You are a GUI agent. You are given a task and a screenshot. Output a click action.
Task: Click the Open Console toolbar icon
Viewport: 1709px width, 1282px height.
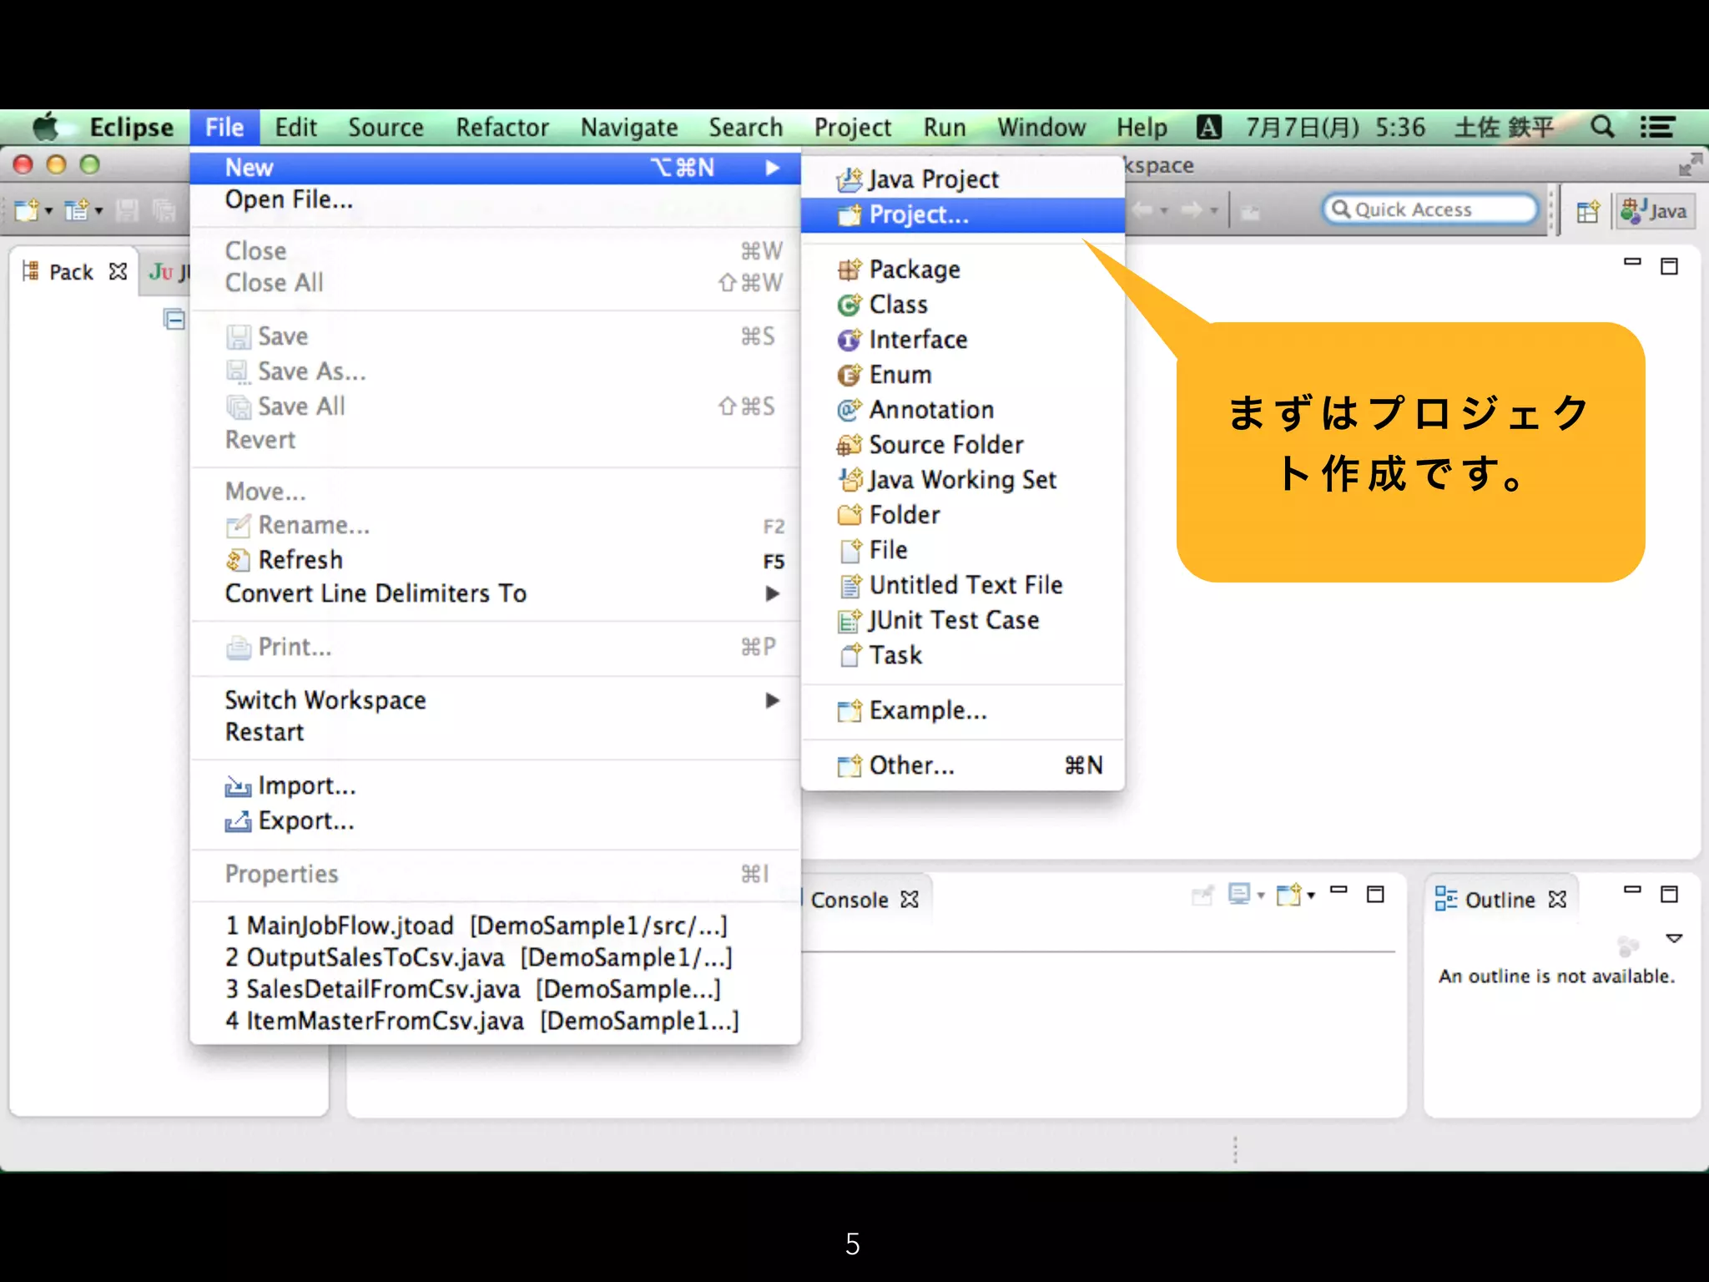(x=1289, y=896)
